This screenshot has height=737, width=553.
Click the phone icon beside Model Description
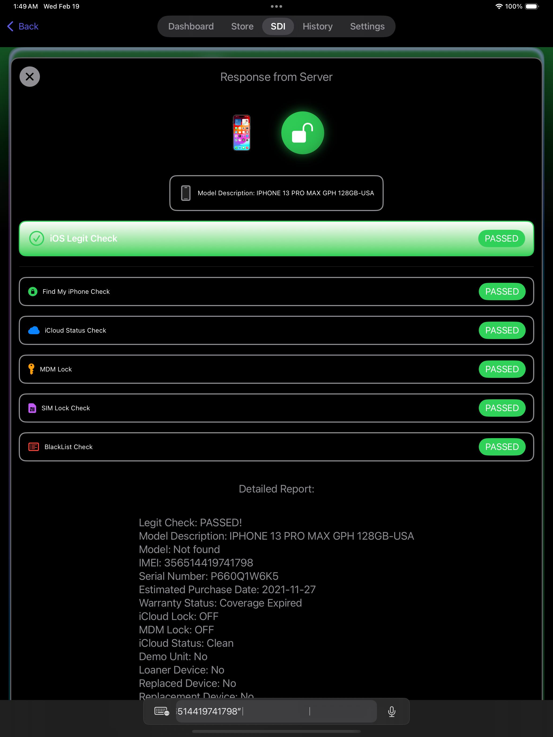[186, 193]
